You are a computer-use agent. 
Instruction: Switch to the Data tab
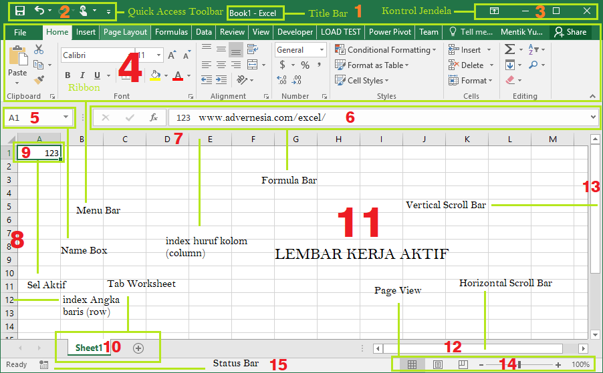click(x=204, y=32)
